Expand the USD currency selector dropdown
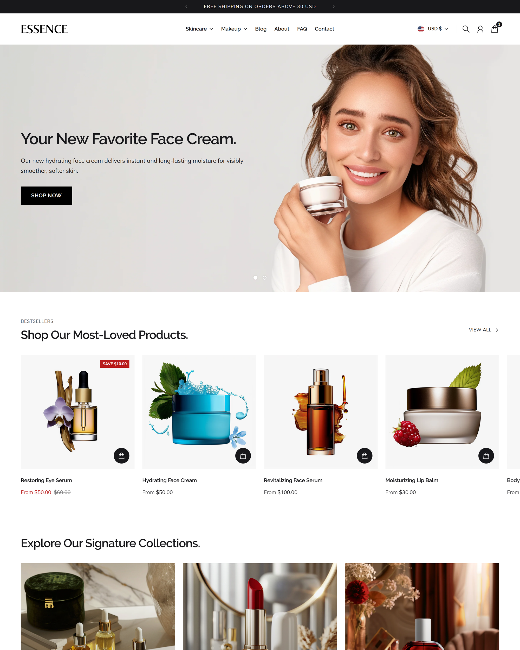Viewport: 520px width, 650px height. 433,29
